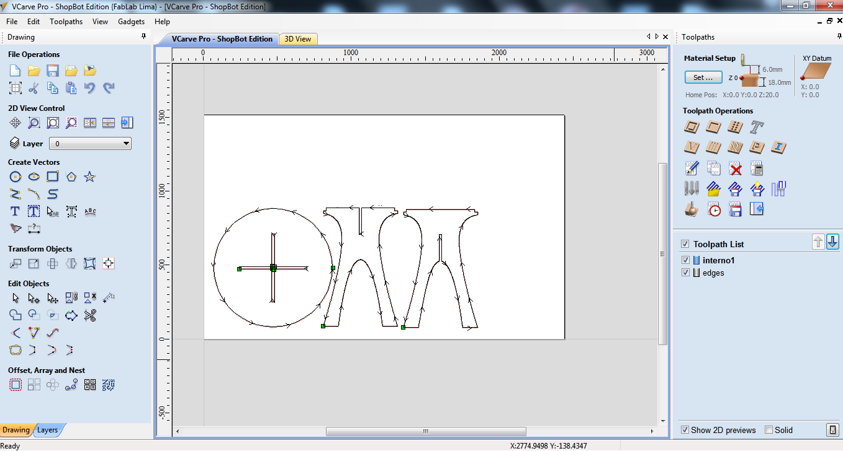Select the Draw Text tool
The height and width of the screenshot is (451, 843).
pyautogui.click(x=15, y=212)
